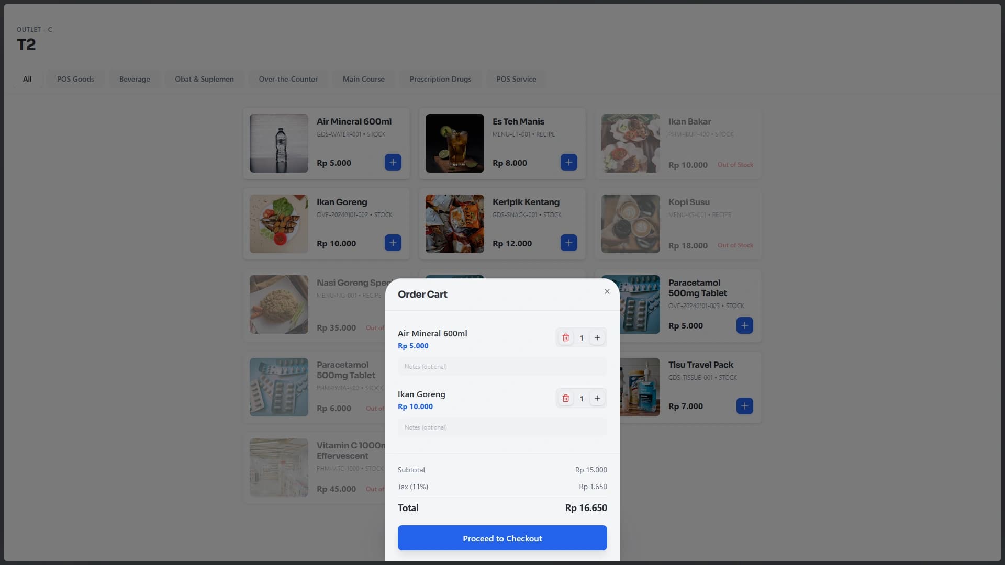
Task: Increase Ikan Goreng quantity in cart
Action: pyautogui.click(x=597, y=398)
